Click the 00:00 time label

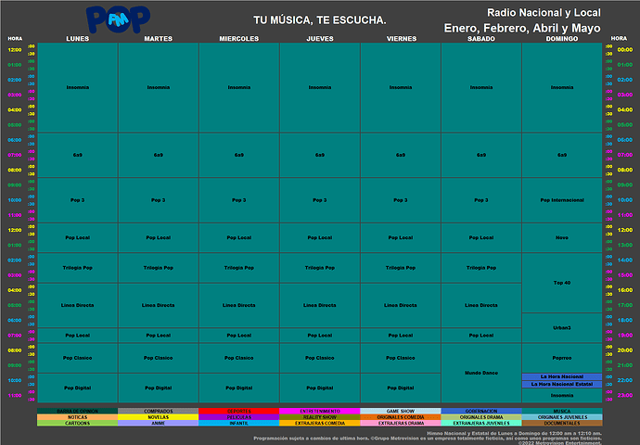[625, 50]
